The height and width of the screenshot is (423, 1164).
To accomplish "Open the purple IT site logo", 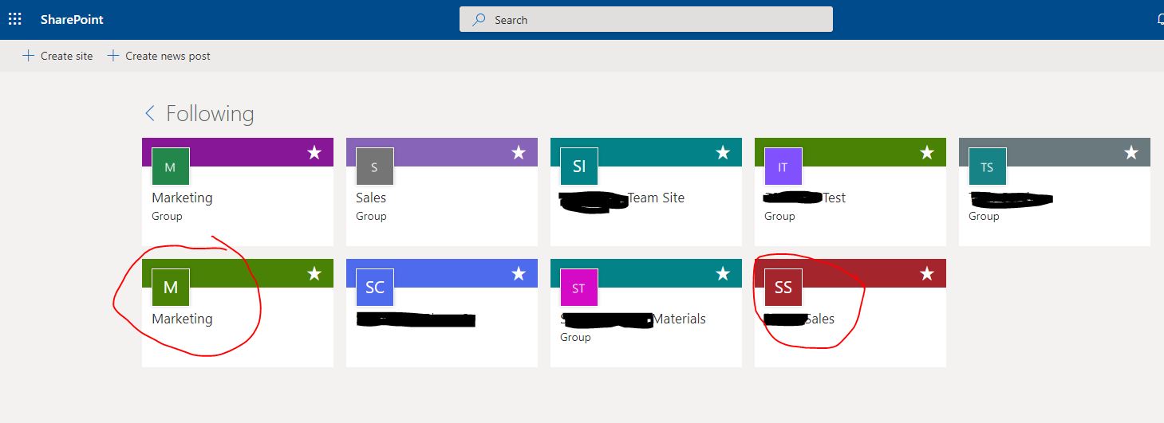I will coord(783,167).
